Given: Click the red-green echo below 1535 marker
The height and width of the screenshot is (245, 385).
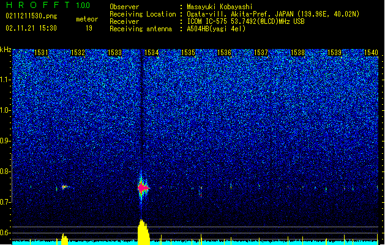Looking at the screenshot, I should pos(201,192).
